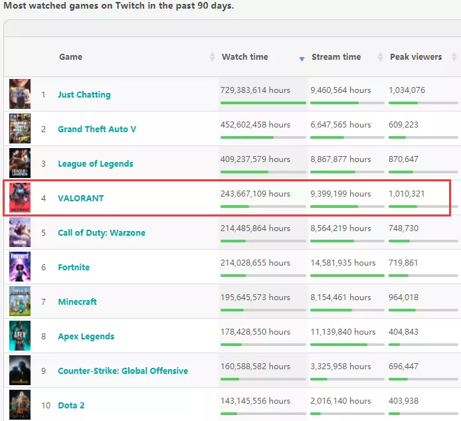Click Just Chatting watch time progress bar
461x421 pixels.
coord(263,103)
